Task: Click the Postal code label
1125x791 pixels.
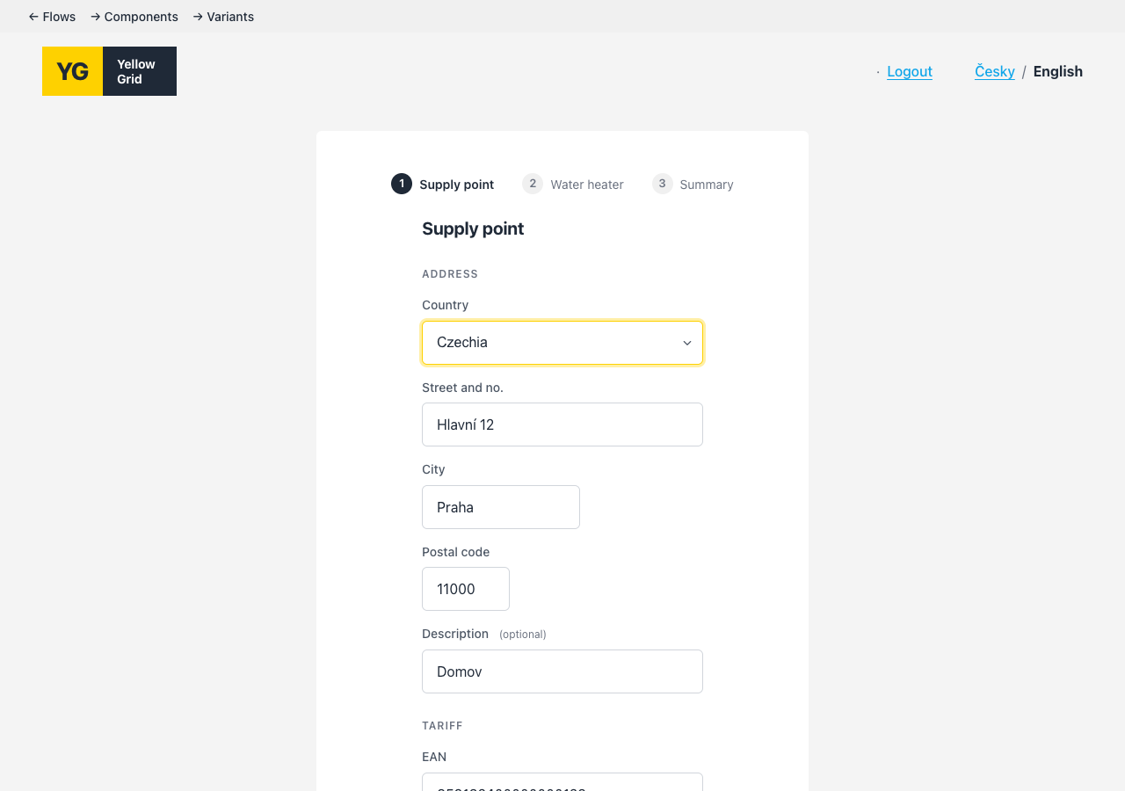Action: (455, 552)
